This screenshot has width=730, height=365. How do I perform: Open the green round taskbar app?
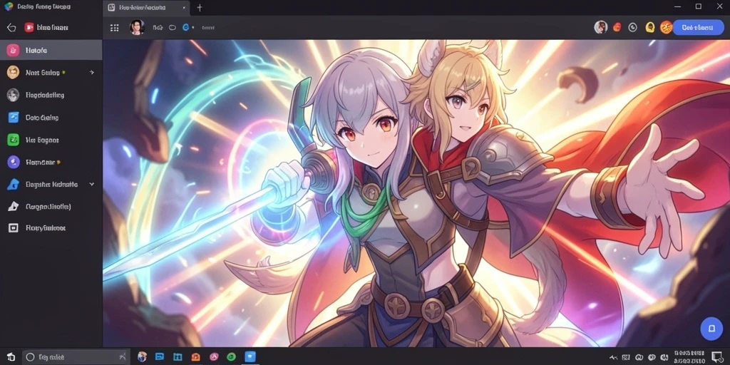pos(232,357)
